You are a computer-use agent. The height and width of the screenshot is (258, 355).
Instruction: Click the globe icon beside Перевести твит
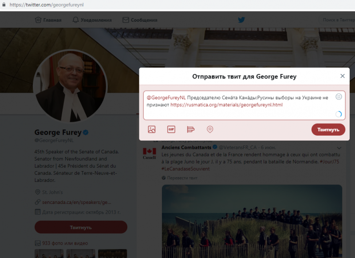(x=164, y=178)
